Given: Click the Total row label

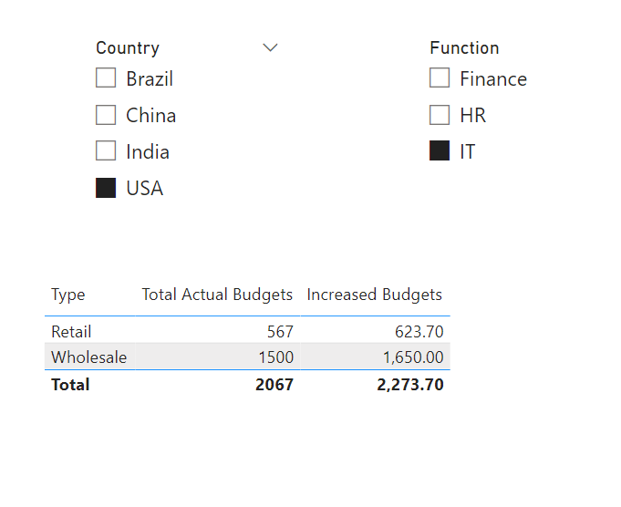Looking at the screenshot, I should pyautogui.click(x=70, y=385).
